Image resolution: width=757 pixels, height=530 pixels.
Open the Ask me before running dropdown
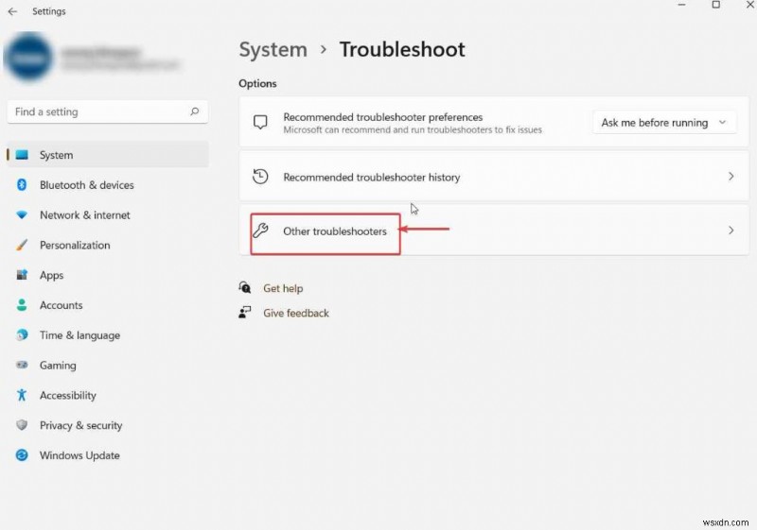[664, 123]
